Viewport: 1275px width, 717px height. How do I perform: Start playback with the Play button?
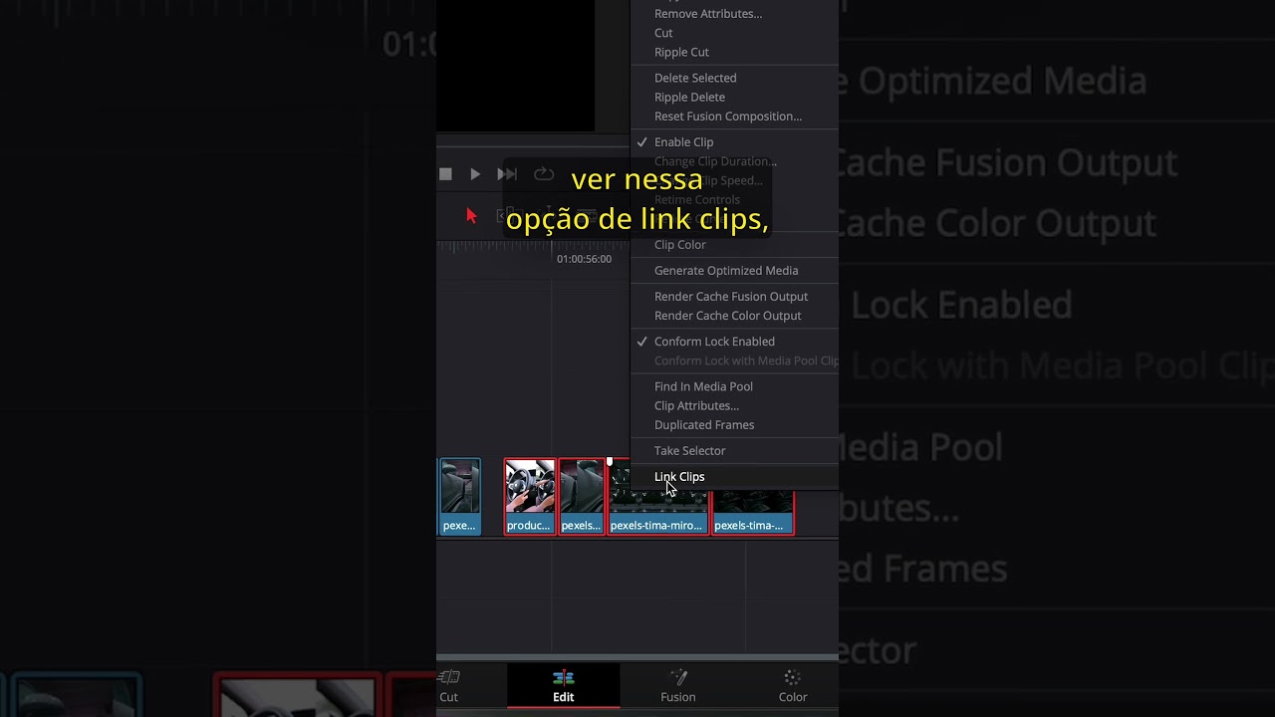pyautogui.click(x=475, y=174)
